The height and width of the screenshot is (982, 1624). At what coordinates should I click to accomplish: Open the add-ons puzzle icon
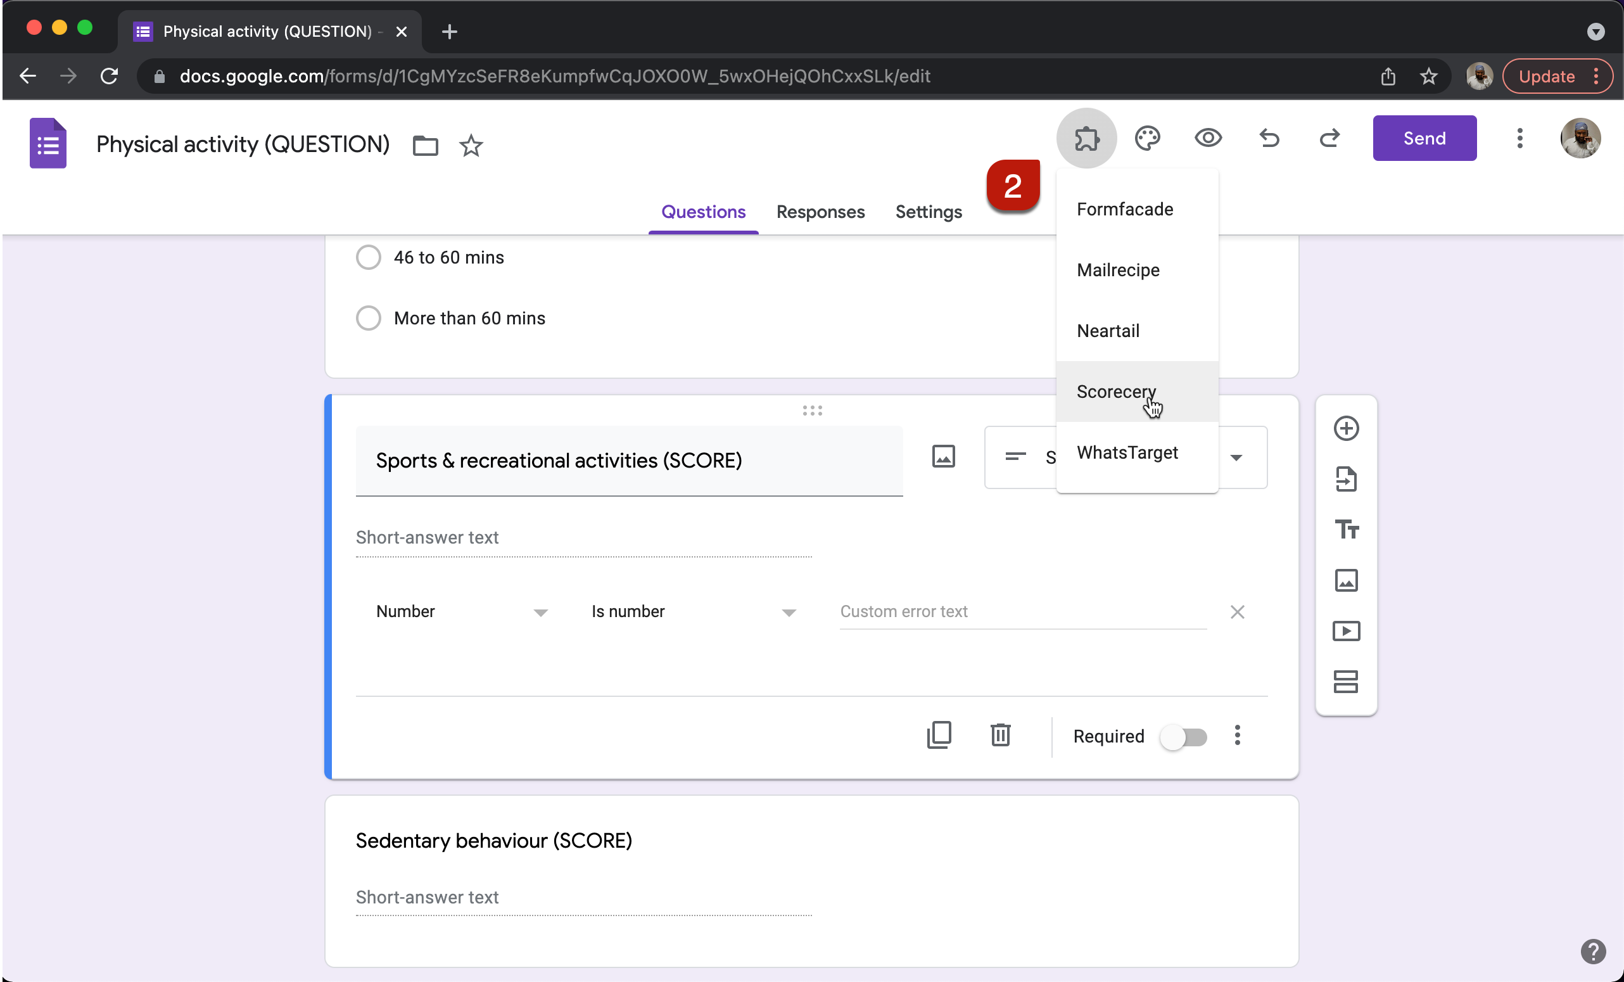1086,138
